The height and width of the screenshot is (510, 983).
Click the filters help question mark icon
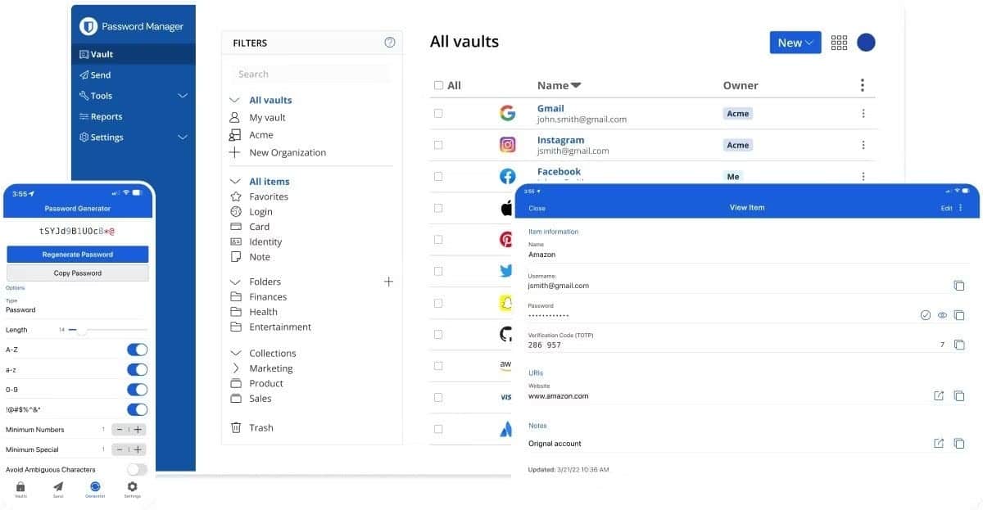(x=390, y=43)
